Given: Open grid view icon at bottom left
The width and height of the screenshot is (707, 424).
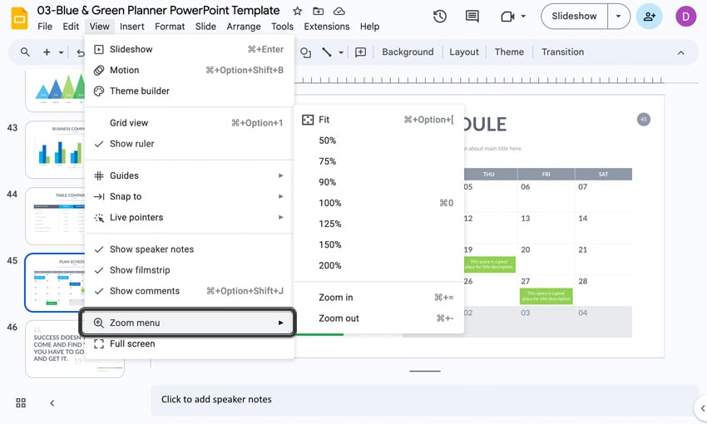Looking at the screenshot, I should pos(21,403).
